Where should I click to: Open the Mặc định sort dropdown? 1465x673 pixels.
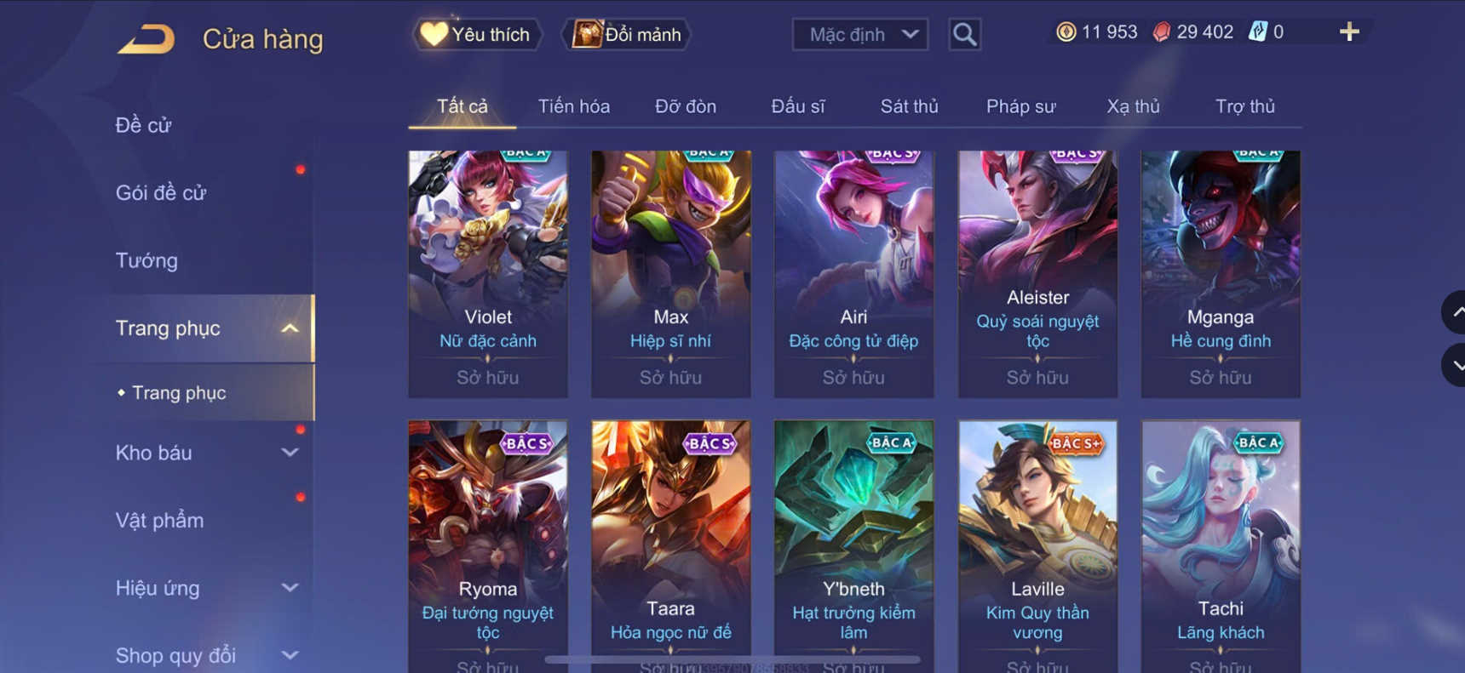point(860,35)
